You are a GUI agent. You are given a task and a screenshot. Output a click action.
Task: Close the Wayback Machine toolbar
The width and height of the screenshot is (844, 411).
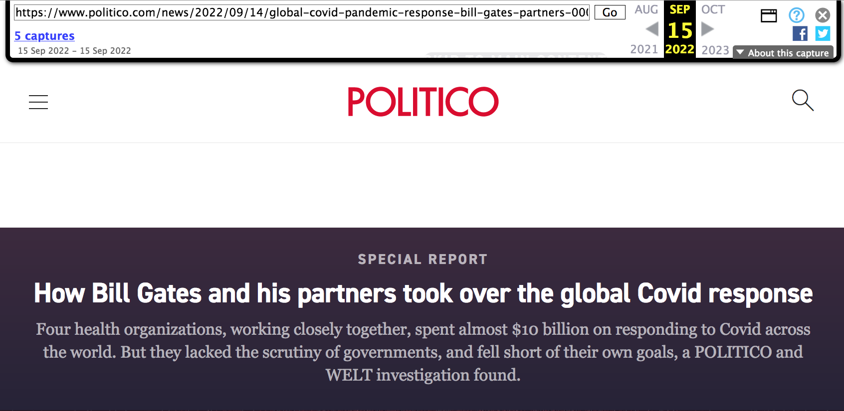pos(823,15)
